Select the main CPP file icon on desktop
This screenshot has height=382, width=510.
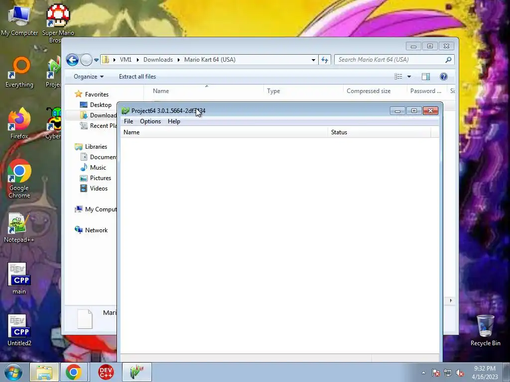click(x=19, y=279)
